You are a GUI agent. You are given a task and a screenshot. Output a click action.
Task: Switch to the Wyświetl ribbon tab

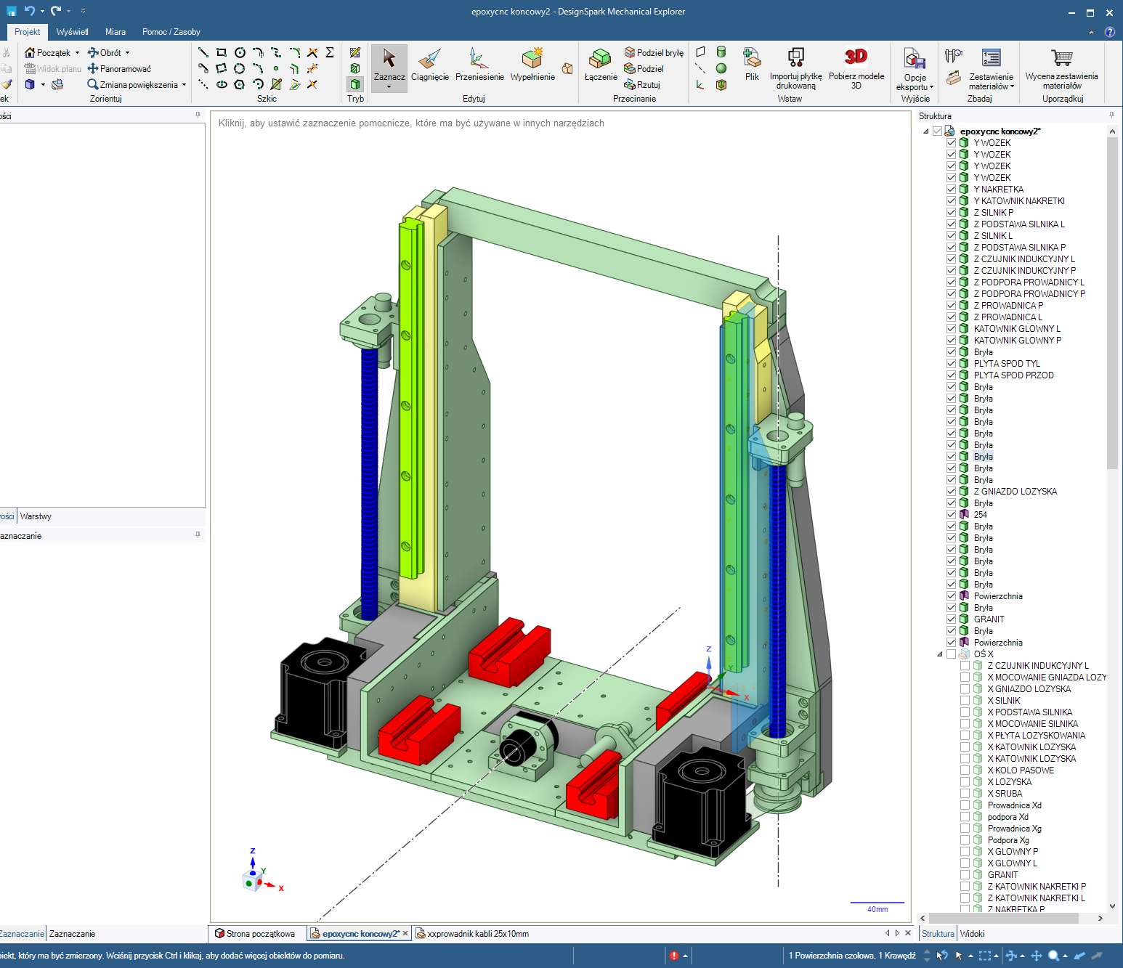[73, 32]
